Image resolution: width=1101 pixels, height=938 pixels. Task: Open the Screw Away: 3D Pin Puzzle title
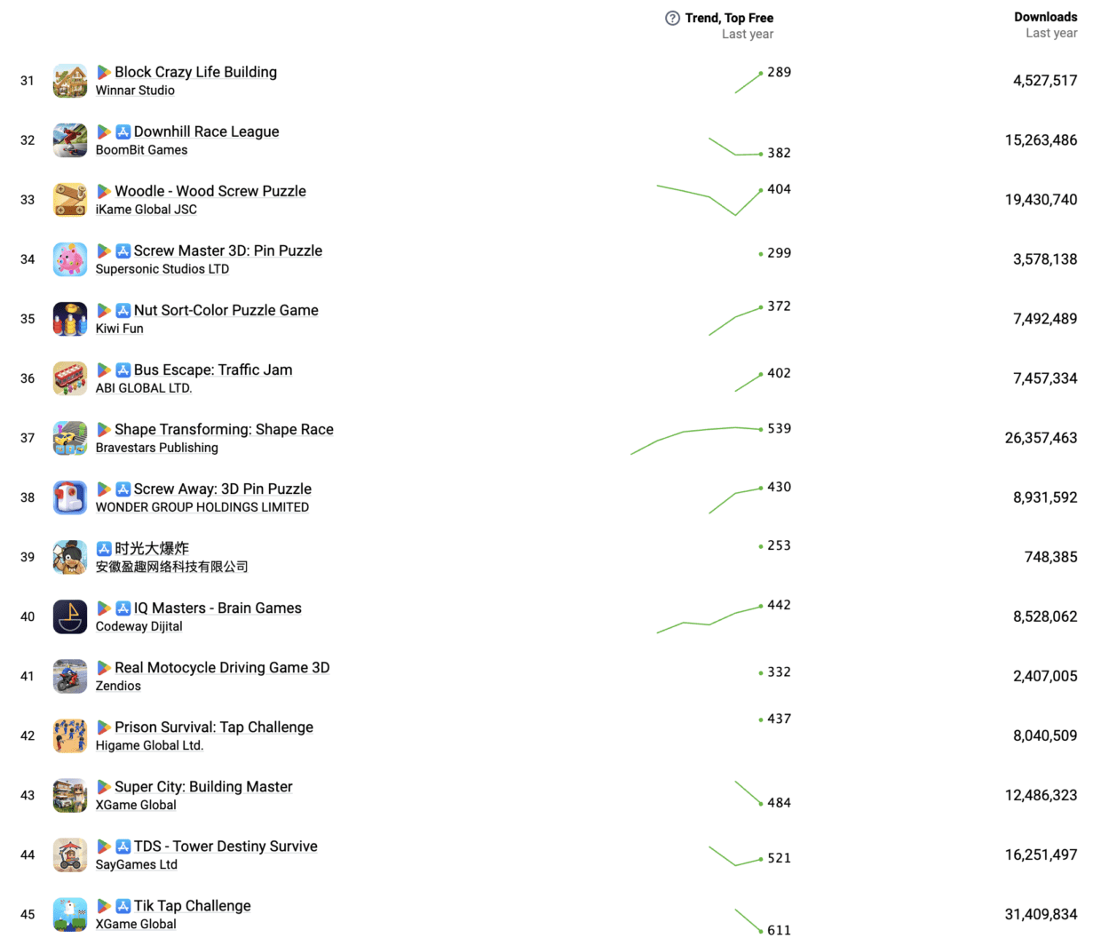(222, 489)
